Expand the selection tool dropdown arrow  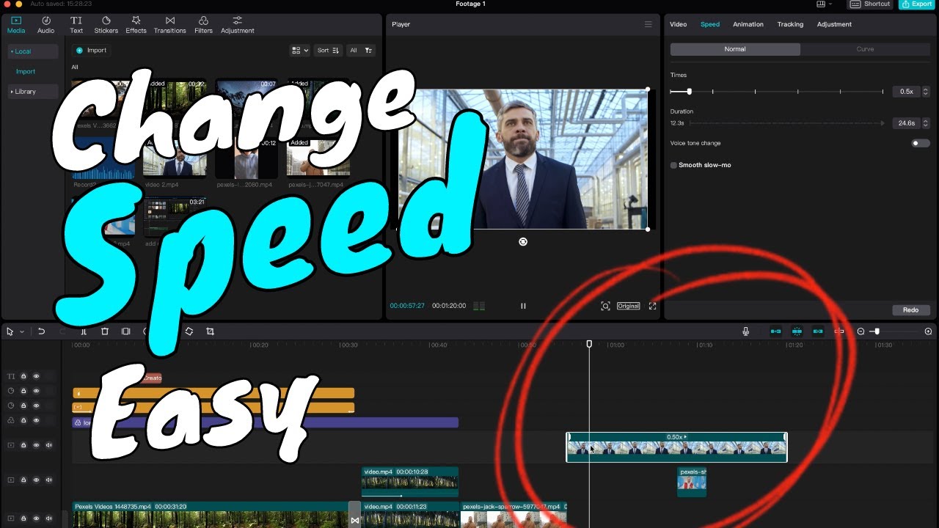pyautogui.click(x=21, y=331)
